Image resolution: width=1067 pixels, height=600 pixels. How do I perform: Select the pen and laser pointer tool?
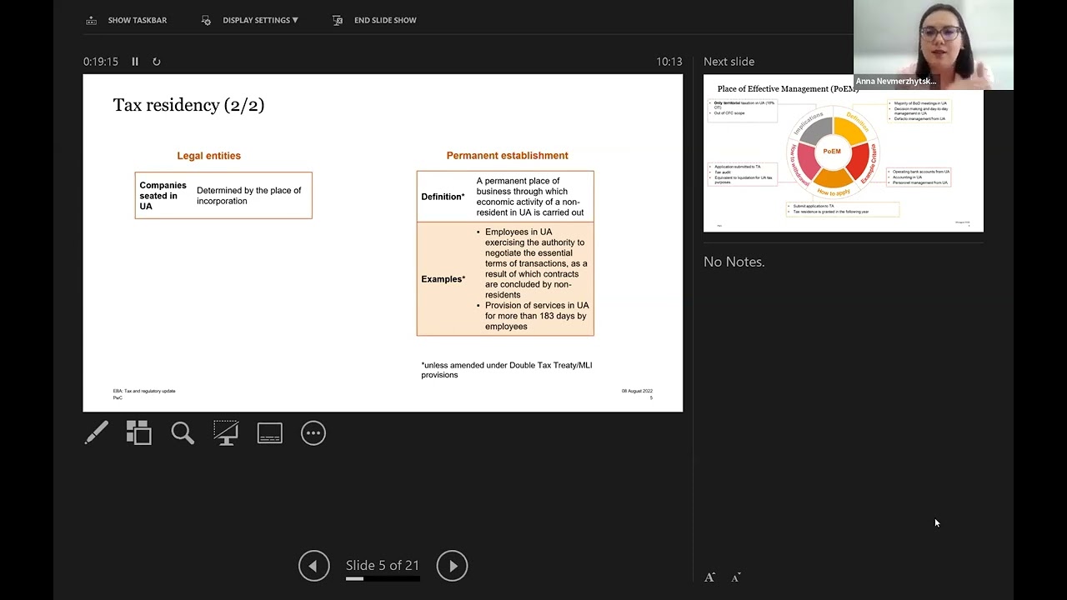tap(97, 432)
